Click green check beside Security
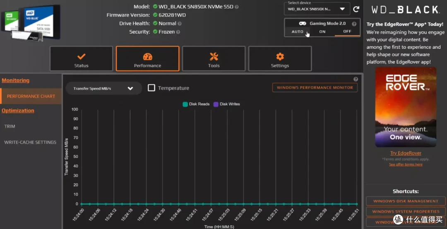The image size is (447, 229). click(155, 32)
